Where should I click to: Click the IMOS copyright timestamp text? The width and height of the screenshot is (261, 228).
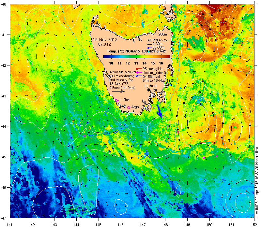coord(257,181)
